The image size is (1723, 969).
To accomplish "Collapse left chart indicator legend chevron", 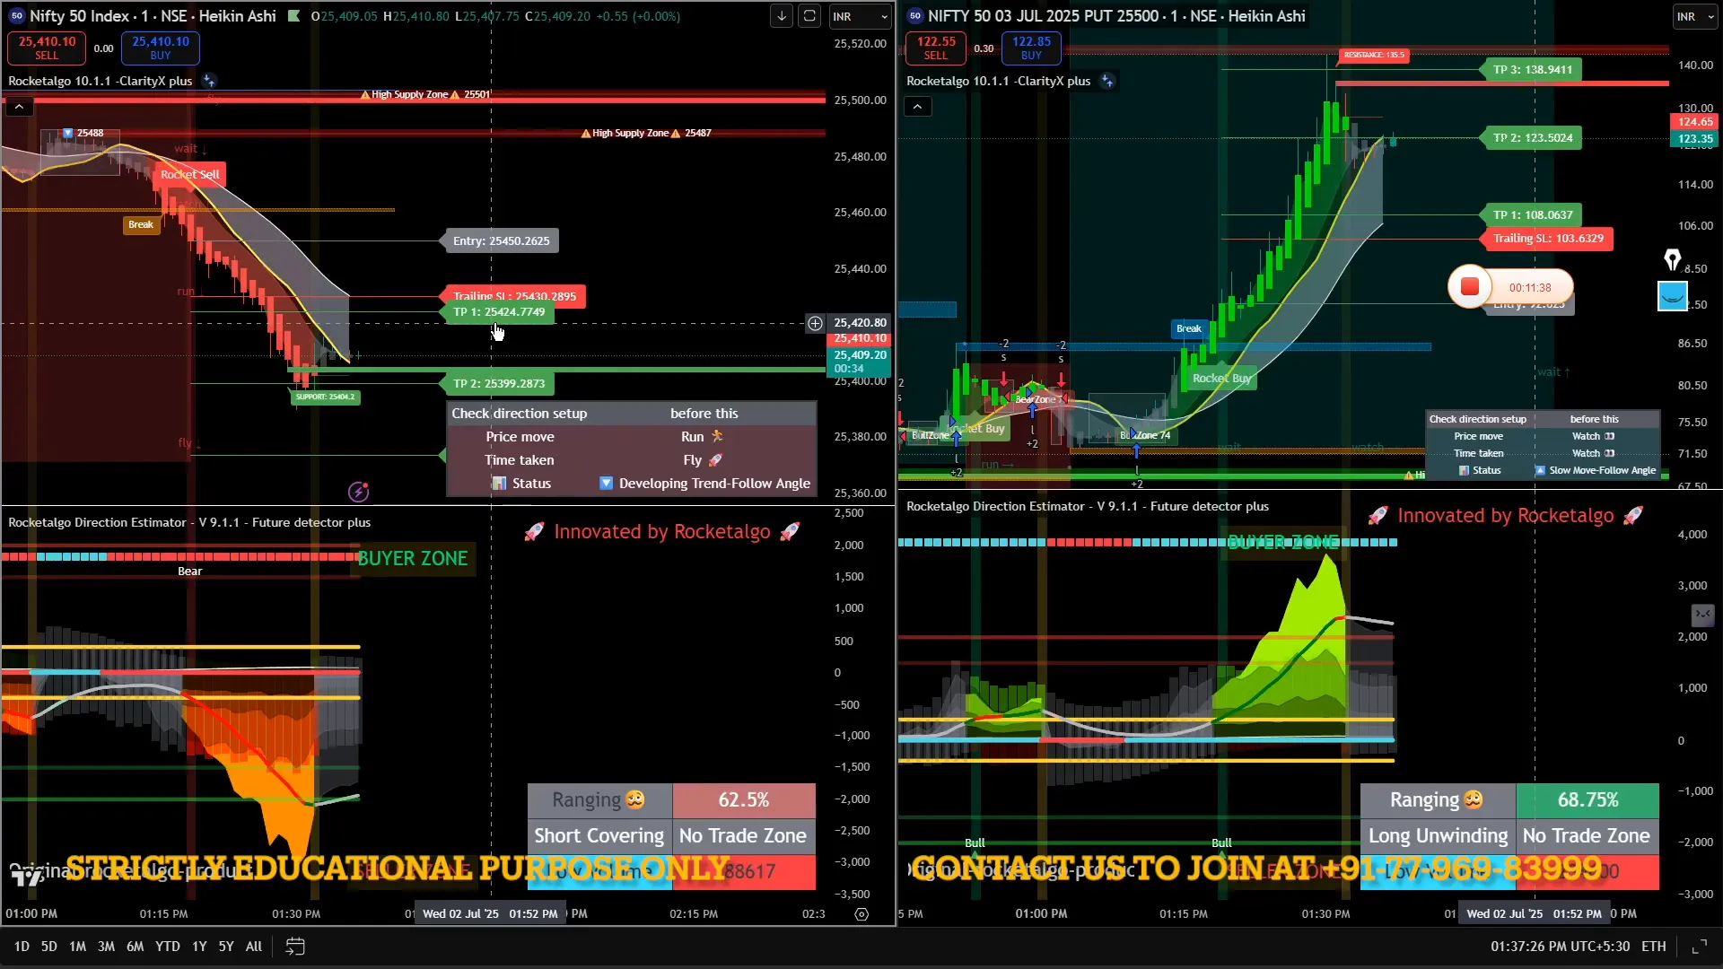I will (x=19, y=107).
